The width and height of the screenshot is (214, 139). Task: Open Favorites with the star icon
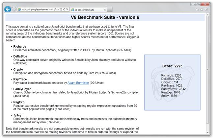point(201,10)
